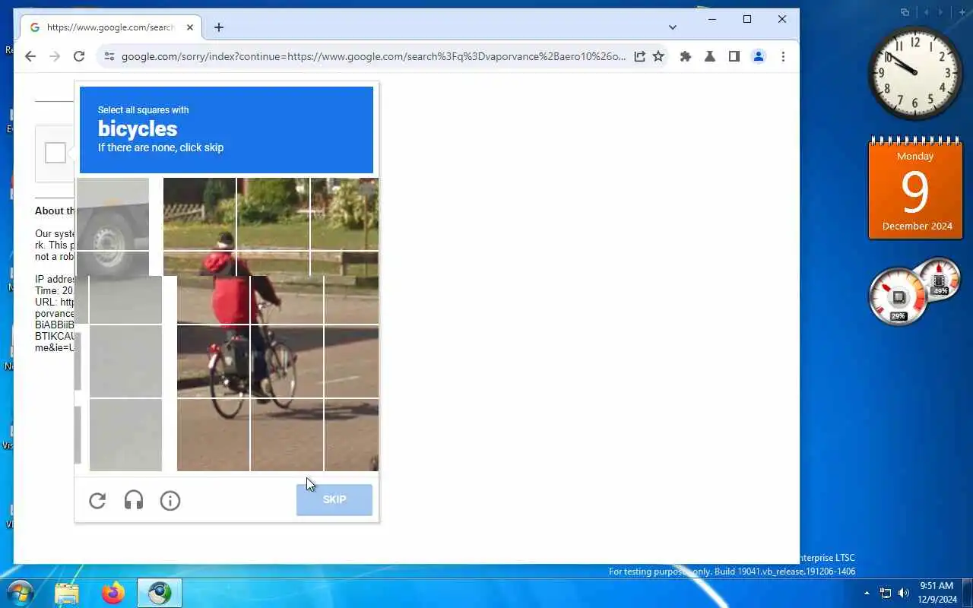Open the volume speaker tray icon
The width and height of the screenshot is (973, 608).
click(x=904, y=593)
